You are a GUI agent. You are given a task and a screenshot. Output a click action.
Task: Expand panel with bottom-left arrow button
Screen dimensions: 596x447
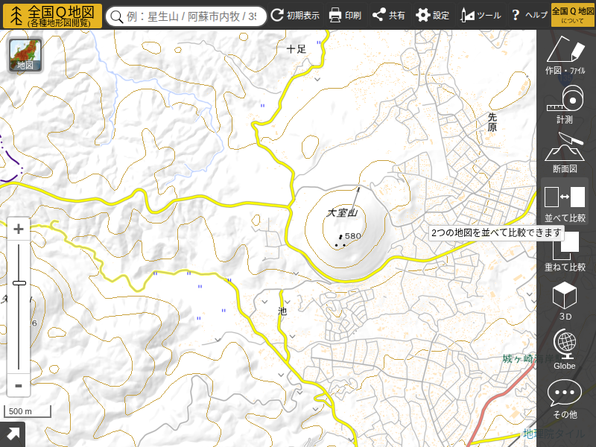[x=13, y=434]
